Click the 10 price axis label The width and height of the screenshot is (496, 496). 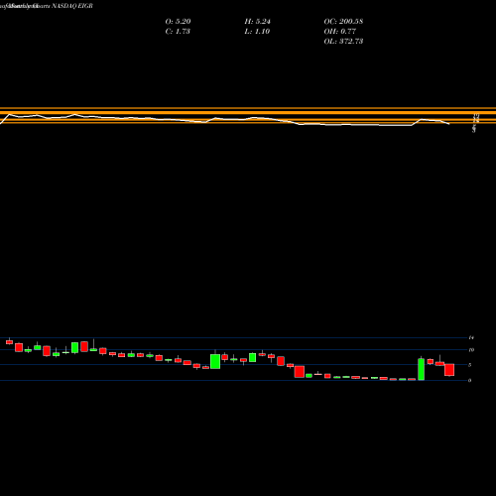tap(471, 350)
